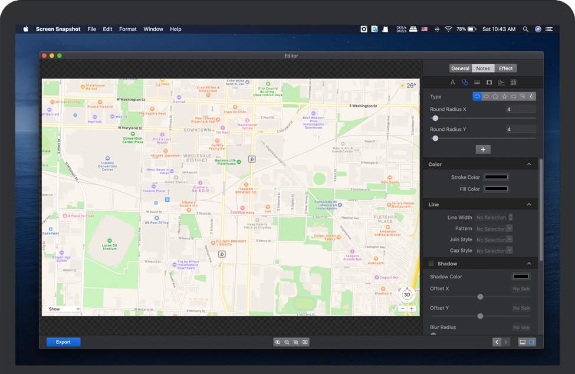The image size is (575, 374).
Task: Click the Export button
Action: click(x=63, y=342)
